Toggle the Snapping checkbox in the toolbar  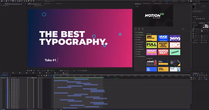pyautogui.click(x=46, y=1)
